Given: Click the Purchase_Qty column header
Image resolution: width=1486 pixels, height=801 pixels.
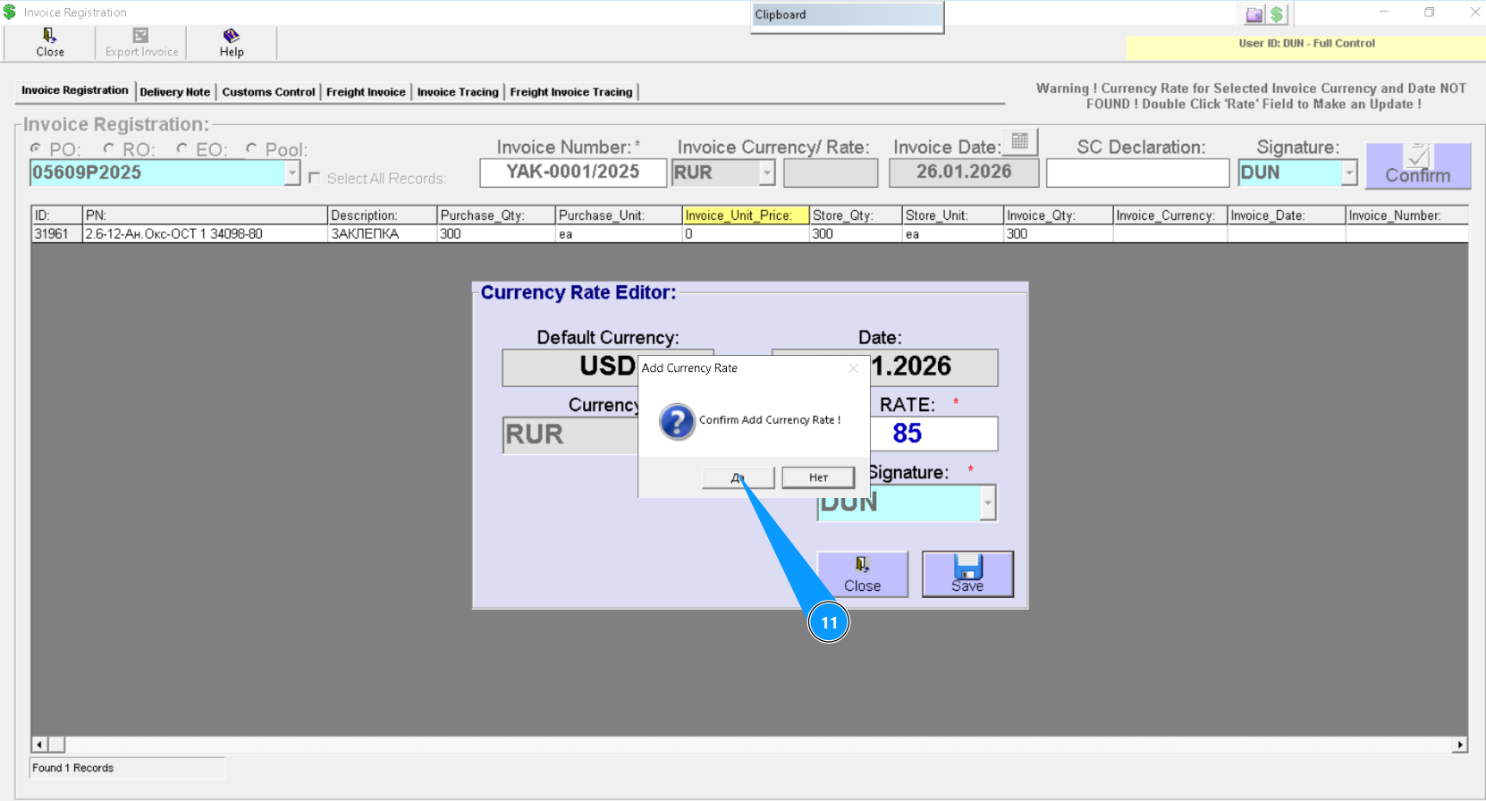Looking at the screenshot, I should (x=496, y=215).
